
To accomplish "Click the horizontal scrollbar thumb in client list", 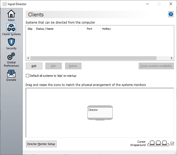I will 93,58.
